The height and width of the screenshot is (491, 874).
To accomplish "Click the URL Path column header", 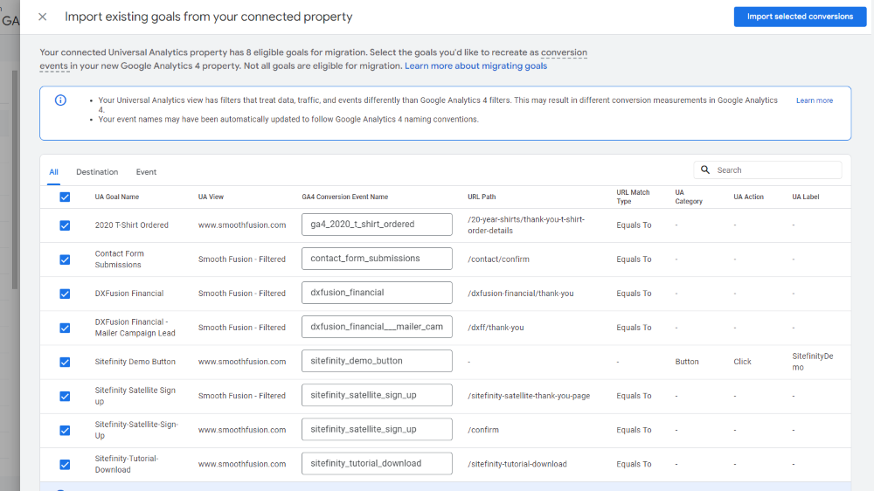I will (482, 197).
